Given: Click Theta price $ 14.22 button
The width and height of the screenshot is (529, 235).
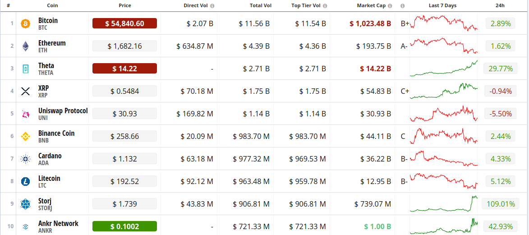Looking at the screenshot, I should tap(124, 69).
